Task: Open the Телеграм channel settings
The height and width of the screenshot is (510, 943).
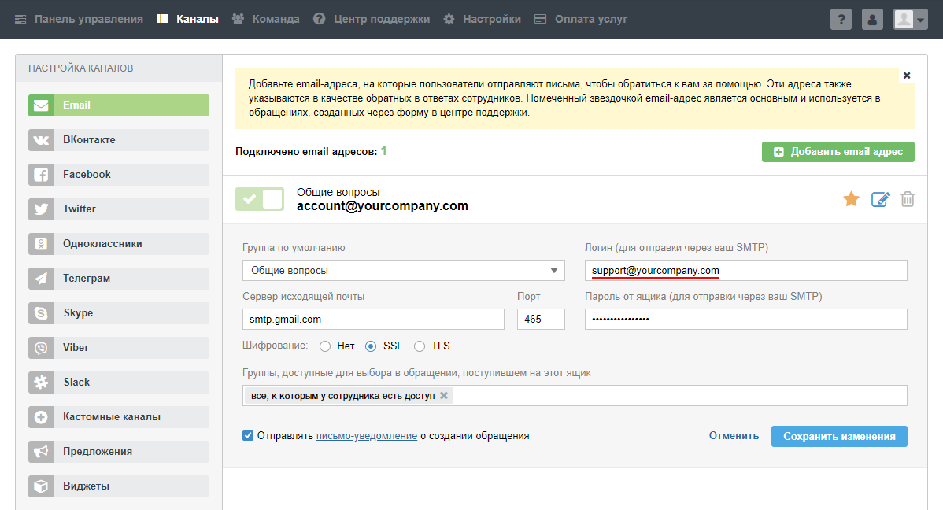Action: (x=119, y=279)
